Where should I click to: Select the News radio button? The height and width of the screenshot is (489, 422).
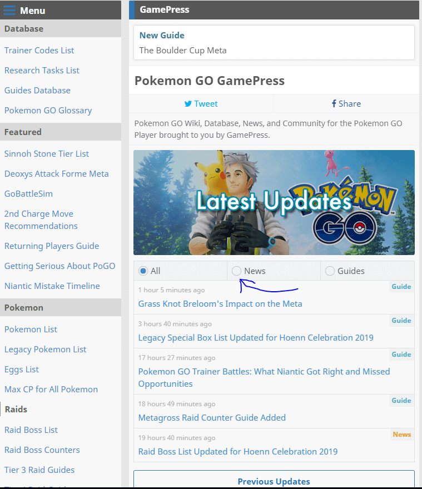tap(237, 271)
